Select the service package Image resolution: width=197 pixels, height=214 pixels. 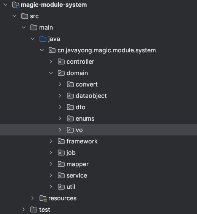click(x=98, y=175)
